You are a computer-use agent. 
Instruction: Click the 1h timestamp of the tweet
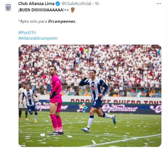pyautogui.click(x=97, y=4)
